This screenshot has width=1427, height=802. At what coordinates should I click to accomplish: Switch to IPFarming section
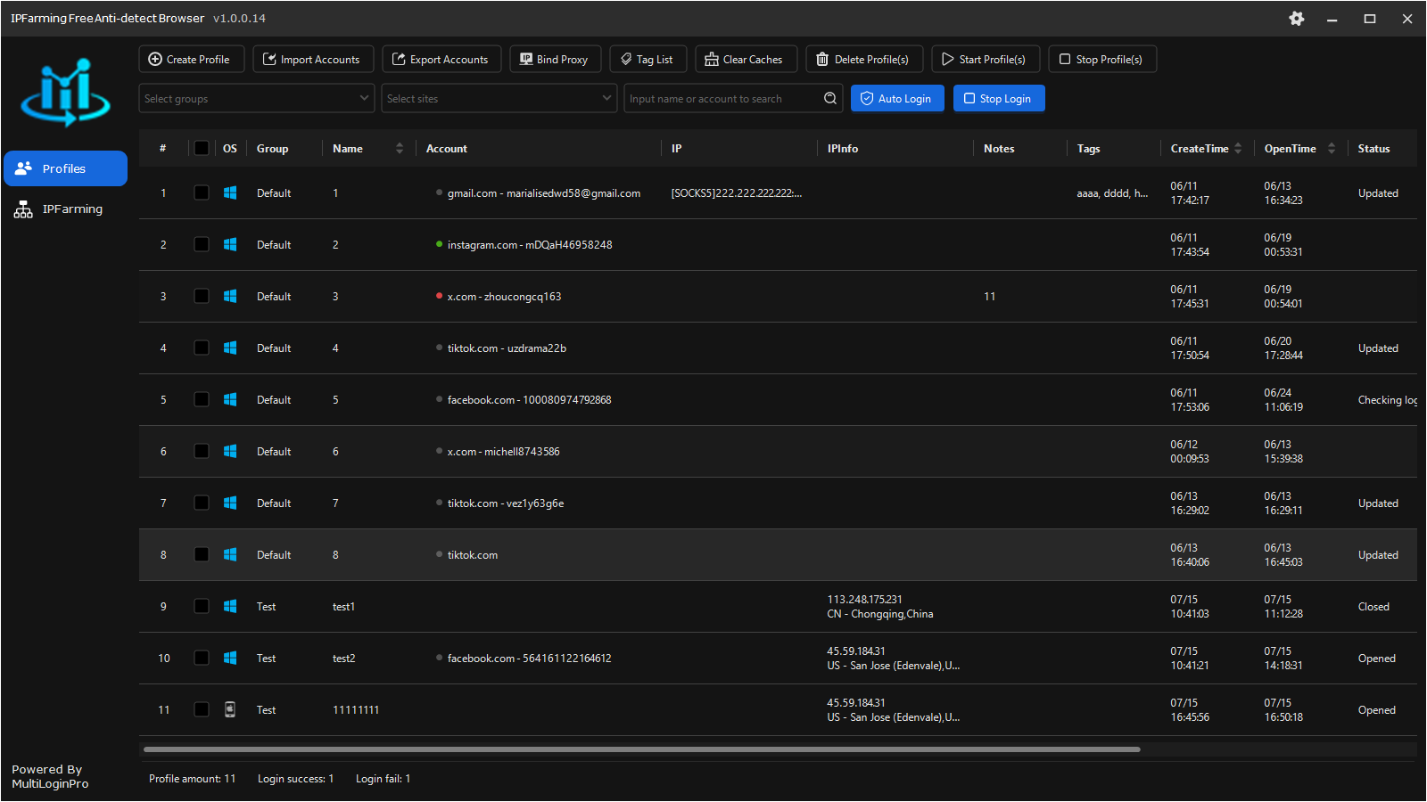[66, 209]
